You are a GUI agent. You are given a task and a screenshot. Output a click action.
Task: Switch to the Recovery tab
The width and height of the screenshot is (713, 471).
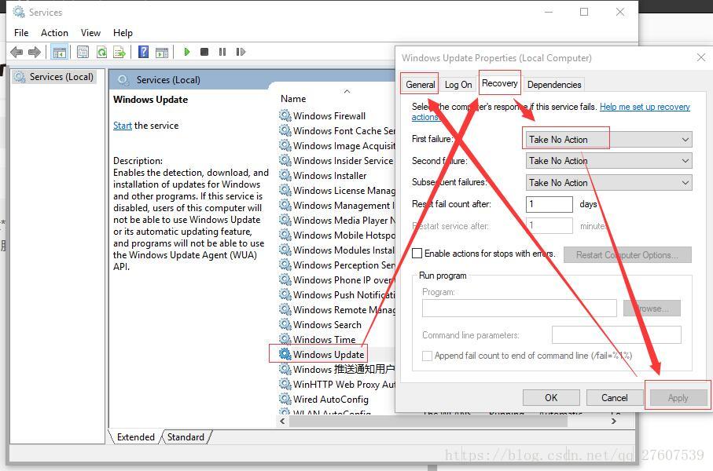(x=499, y=83)
